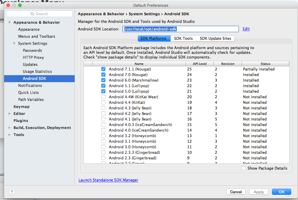Check Android 4.4W (KitKat Wear) checkbox
Screen dimensions: 298x200
103,97
